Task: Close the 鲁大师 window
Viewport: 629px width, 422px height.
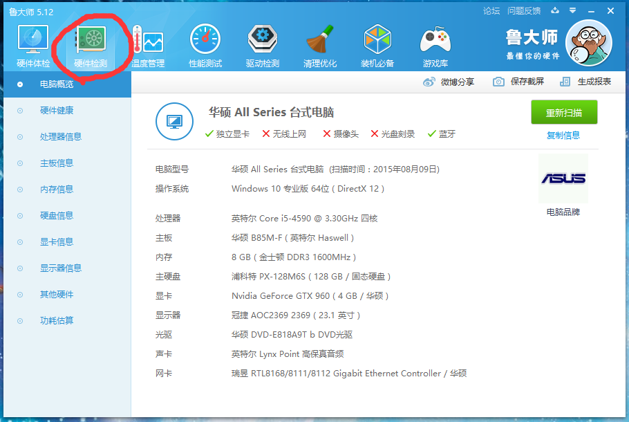Action: (610, 11)
